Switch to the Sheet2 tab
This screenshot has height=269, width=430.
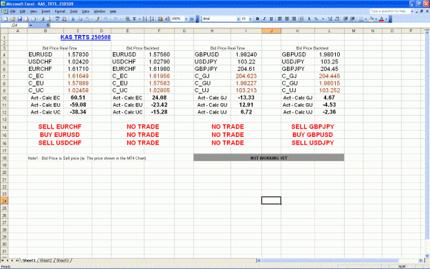click(45, 261)
